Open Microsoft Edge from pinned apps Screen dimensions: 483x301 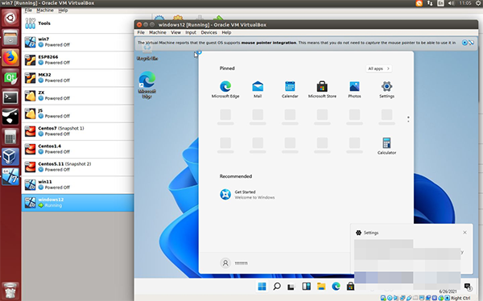(225, 89)
